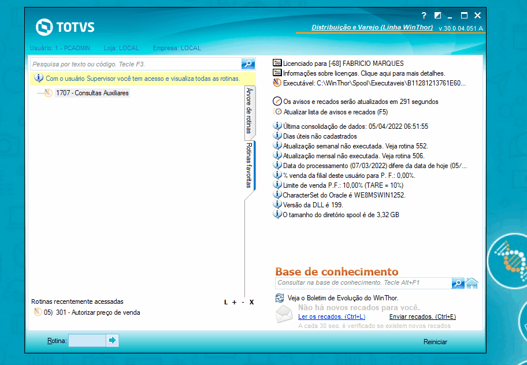Click the Atualizar lista refresh icon

click(x=277, y=112)
